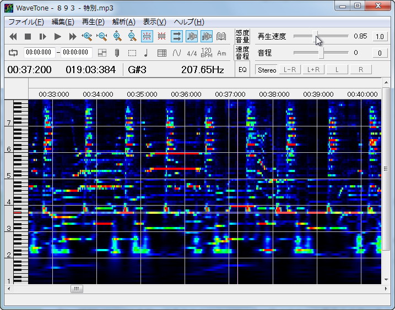Select left channel L only
The image size is (395, 310).
tap(337, 70)
